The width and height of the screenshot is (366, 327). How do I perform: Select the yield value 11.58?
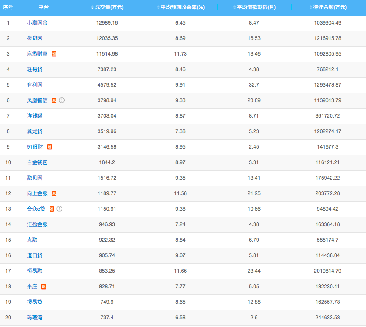pos(180,193)
